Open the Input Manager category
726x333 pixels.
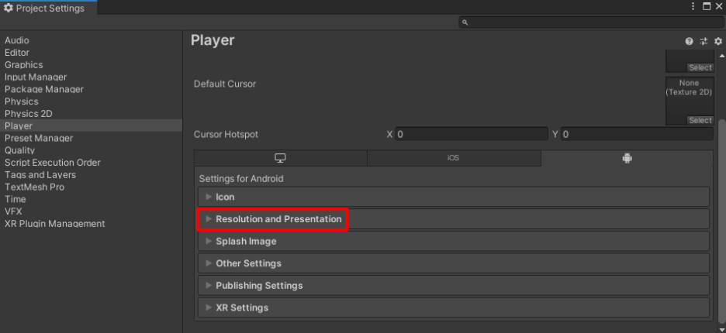pyautogui.click(x=36, y=77)
